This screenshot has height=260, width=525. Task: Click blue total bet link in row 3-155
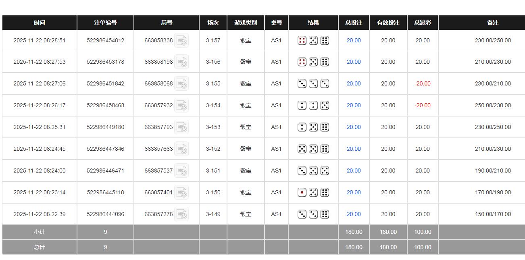click(x=354, y=84)
